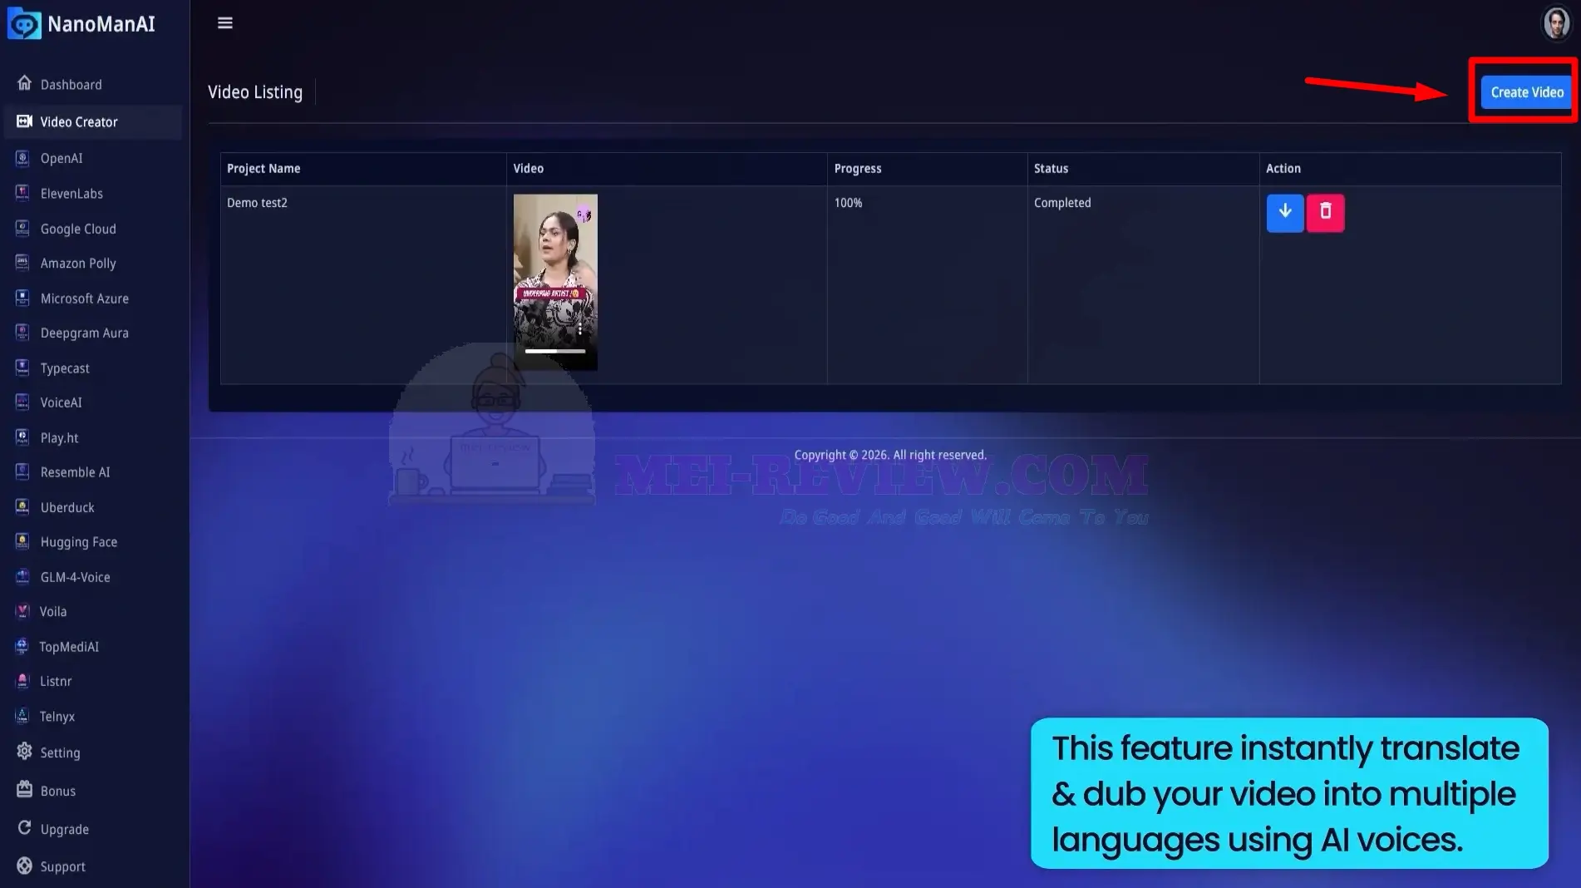Click the Video Creator camera icon
Image resolution: width=1581 pixels, height=888 pixels.
point(24,121)
